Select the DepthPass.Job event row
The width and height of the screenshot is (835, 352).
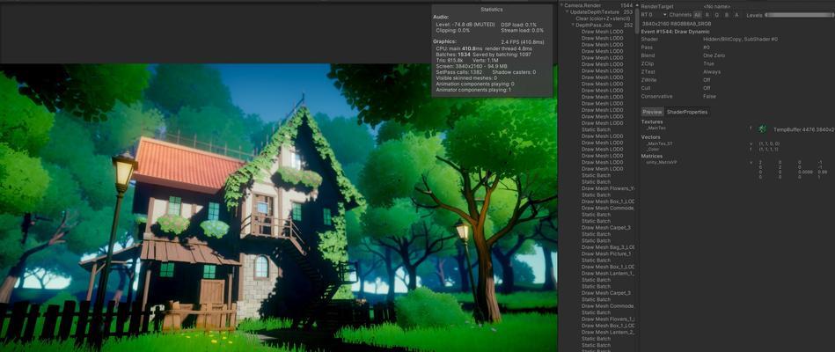tap(597, 25)
